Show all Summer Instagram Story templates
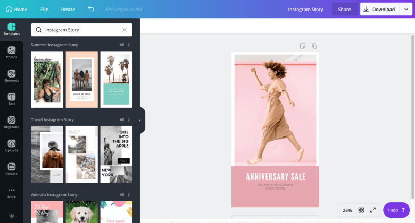Screen dimensions: 415x223 point(124,45)
